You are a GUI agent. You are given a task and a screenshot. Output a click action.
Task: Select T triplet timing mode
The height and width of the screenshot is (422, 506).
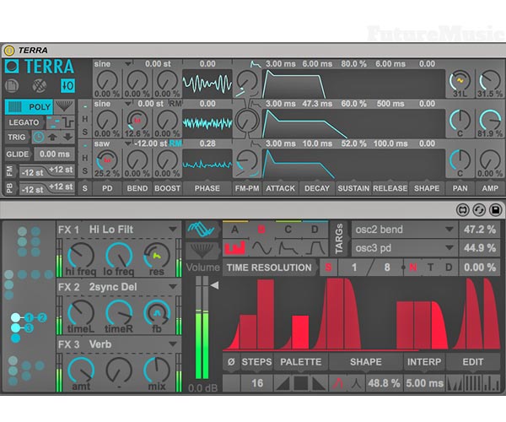[430, 268]
